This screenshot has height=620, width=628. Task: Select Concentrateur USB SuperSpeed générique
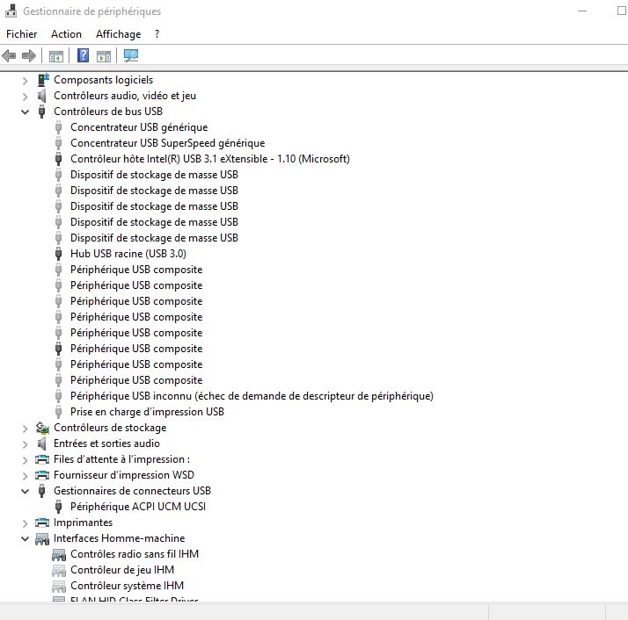pos(167,143)
